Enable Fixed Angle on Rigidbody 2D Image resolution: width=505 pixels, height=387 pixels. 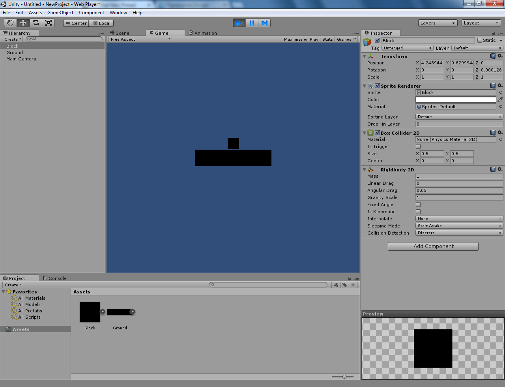(x=418, y=204)
